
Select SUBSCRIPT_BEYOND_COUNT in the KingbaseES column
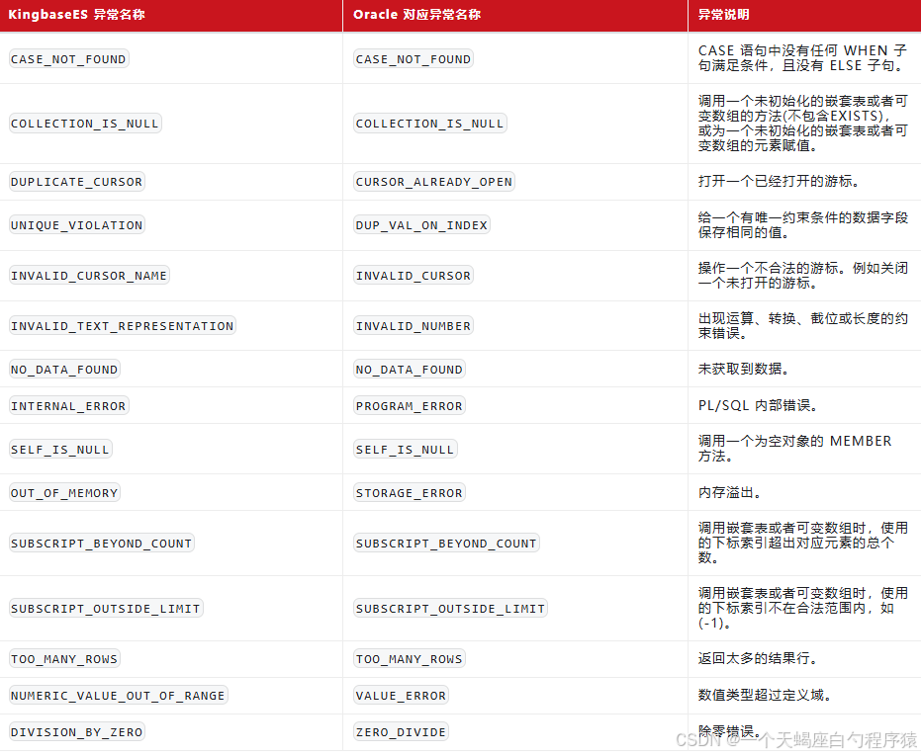pyautogui.click(x=102, y=544)
